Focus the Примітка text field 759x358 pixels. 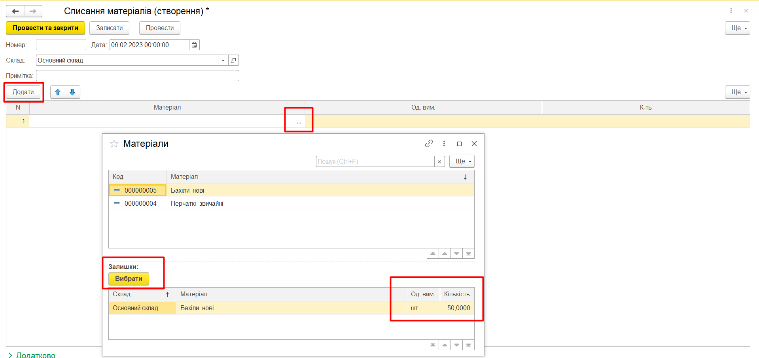point(137,76)
